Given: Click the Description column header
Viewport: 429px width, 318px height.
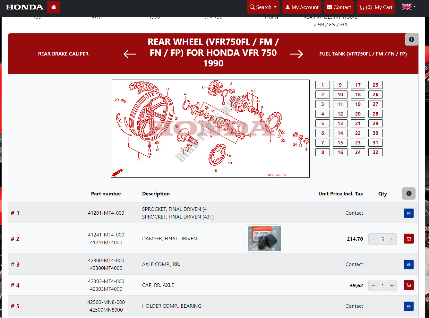Looking at the screenshot, I should coord(156,194).
